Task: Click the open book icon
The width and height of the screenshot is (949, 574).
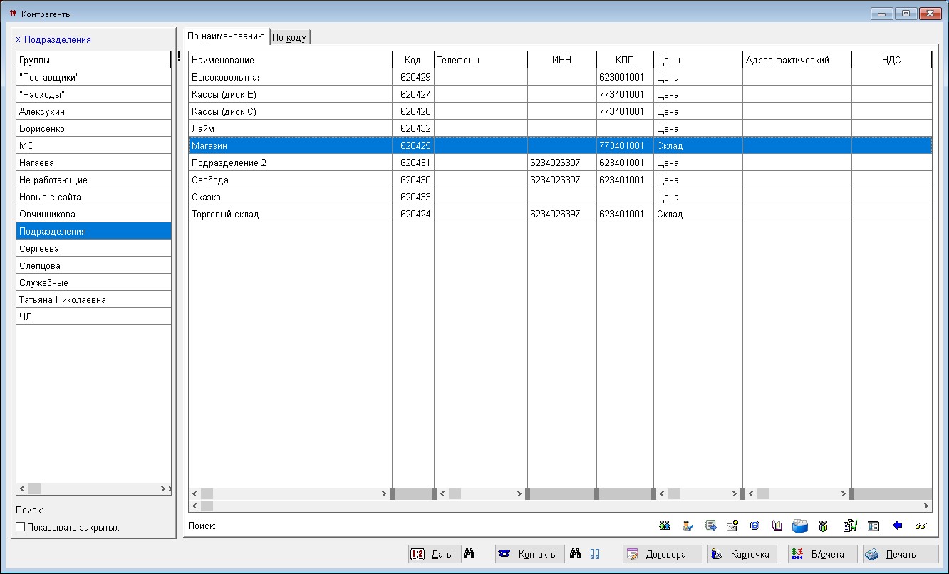Action: (777, 526)
